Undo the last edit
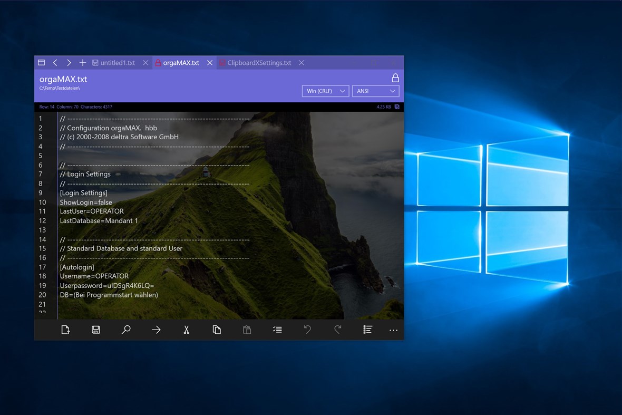 [308, 330]
